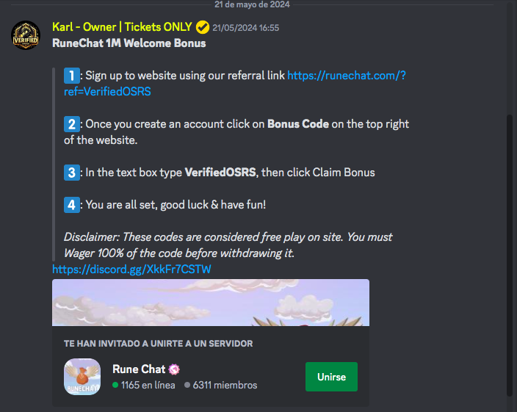Screen dimensions: 517x412
Task: Click the yellow verified checkmark badge
Action: (x=203, y=27)
